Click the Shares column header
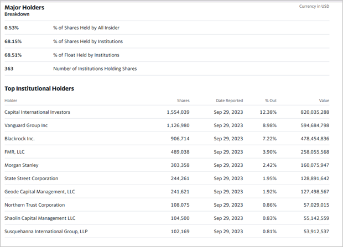343x247 pixels. [183, 101]
